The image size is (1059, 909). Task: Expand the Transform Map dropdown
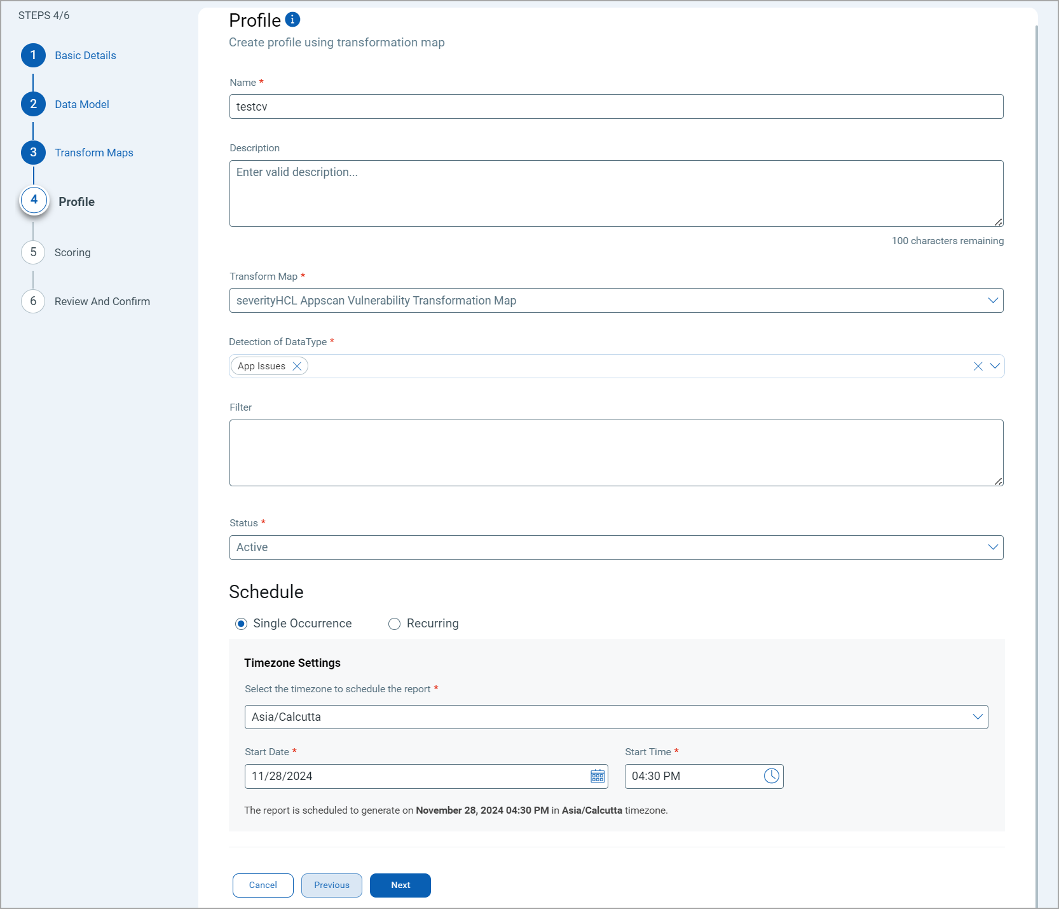click(x=992, y=301)
